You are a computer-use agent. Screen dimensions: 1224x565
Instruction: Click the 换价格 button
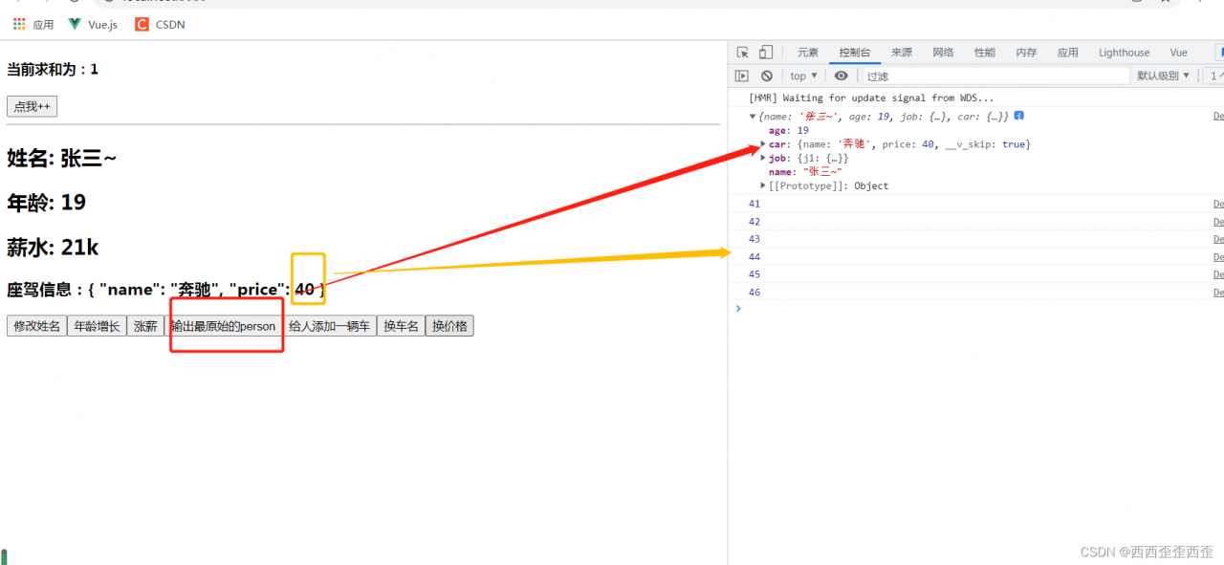pyautogui.click(x=449, y=326)
